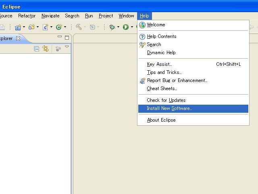Click the Search help icon in menu
Viewport: 258px width, 194px height.
[142, 45]
